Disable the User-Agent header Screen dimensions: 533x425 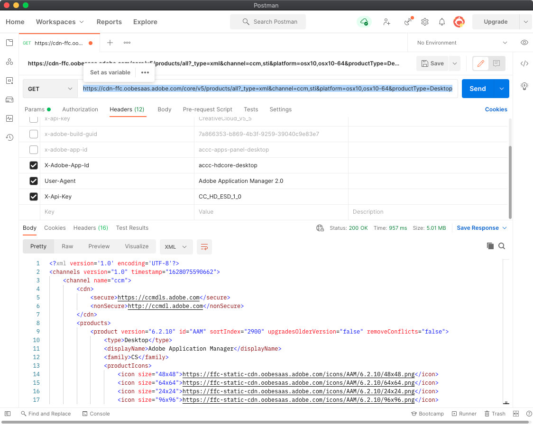tap(33, 181)
